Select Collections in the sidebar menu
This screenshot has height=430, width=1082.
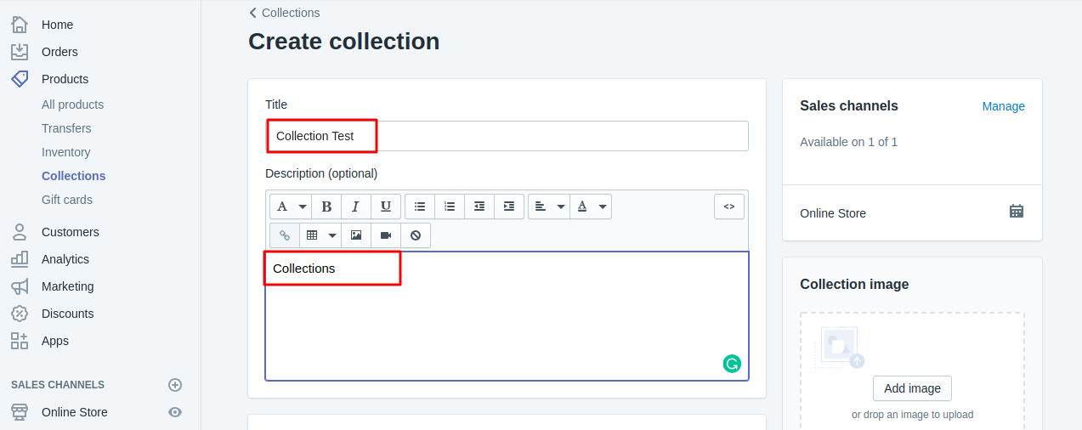tap(74, 176)
